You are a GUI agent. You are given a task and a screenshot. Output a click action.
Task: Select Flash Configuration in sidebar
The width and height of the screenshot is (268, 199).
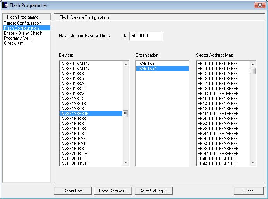point(27,28)
